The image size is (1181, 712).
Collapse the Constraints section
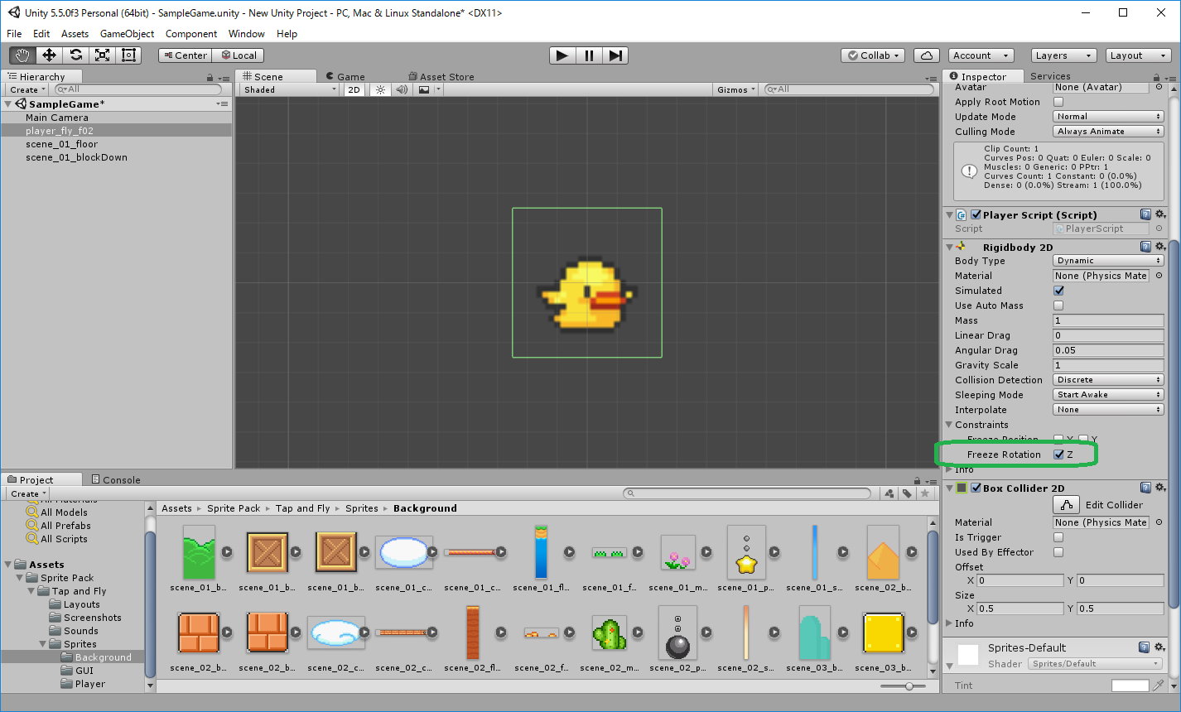pyautogui.click(x=948, y=425)
